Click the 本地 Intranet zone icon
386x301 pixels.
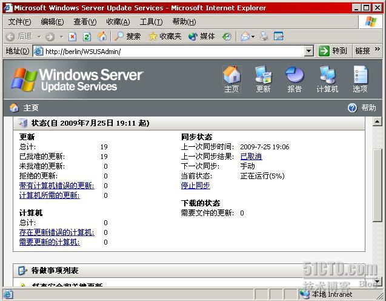pyautogui.click(x=305, y=294)
